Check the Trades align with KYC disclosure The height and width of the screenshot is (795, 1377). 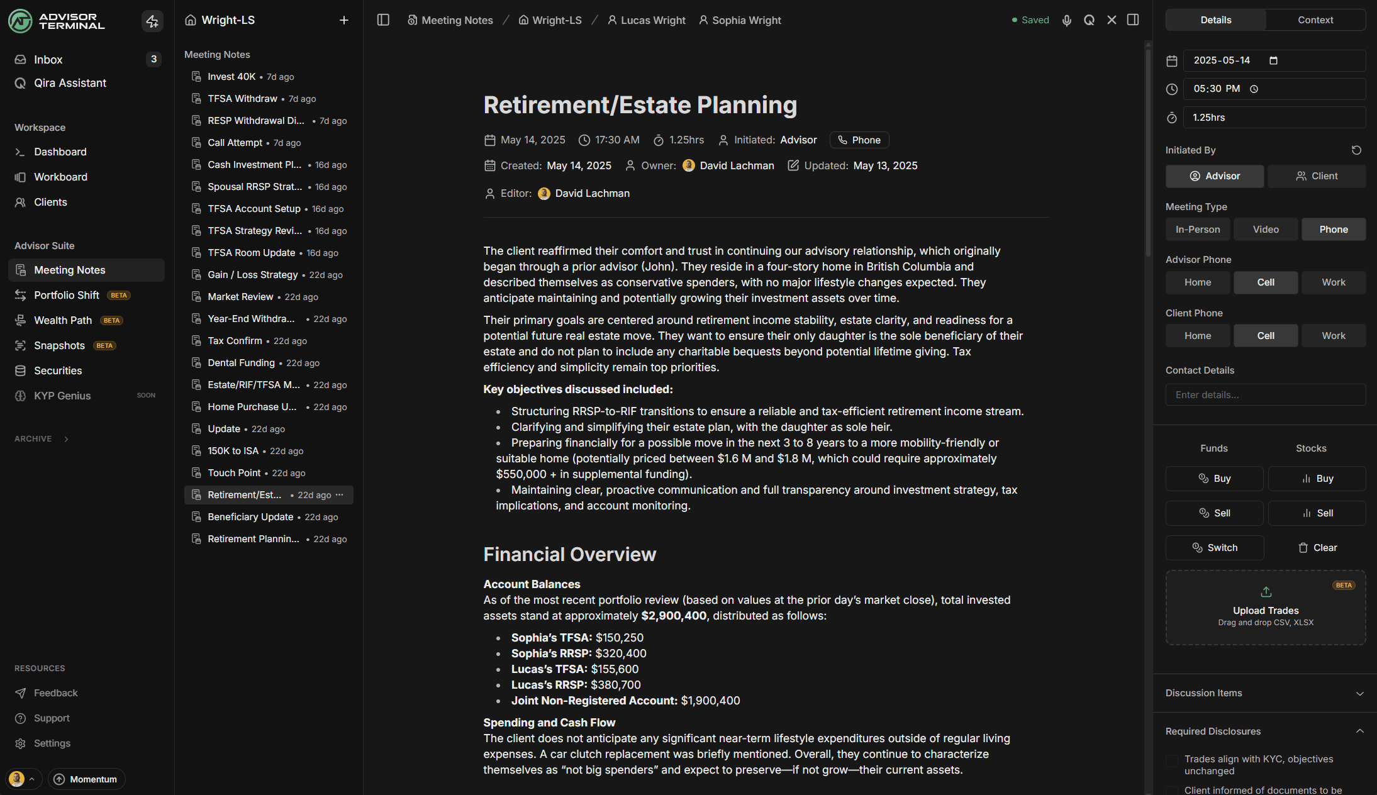click(x=1173, y=762)
